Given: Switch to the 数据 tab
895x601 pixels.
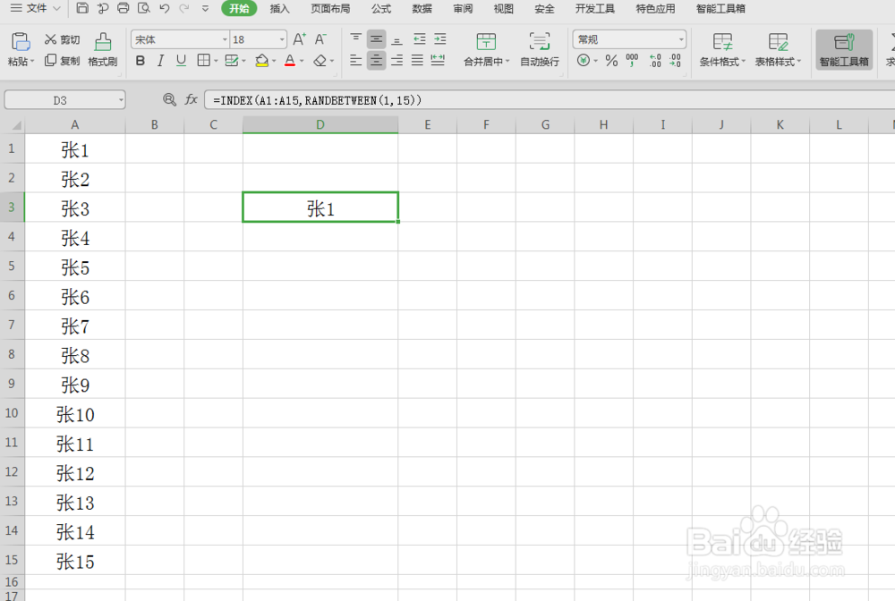Looking at the screenshot, I should point(422,9).
